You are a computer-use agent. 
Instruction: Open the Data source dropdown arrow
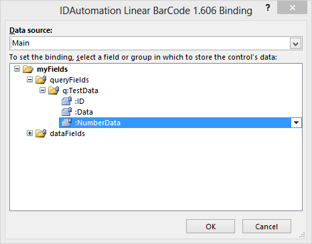pos(296,44)
